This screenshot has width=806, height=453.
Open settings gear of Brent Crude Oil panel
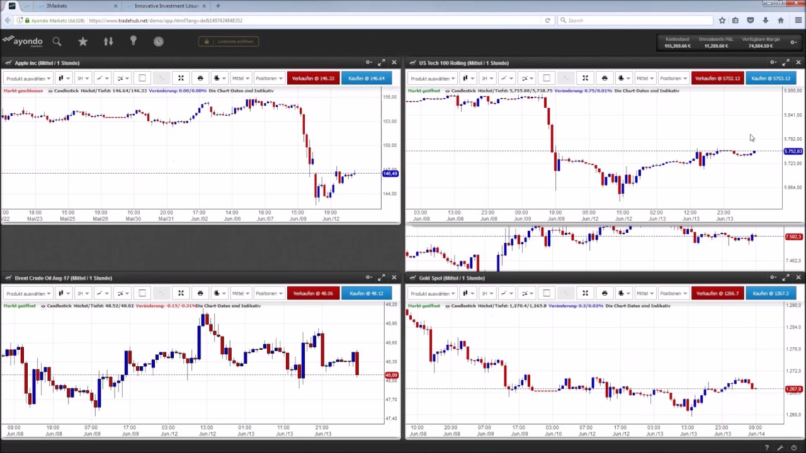coord(369,277)
